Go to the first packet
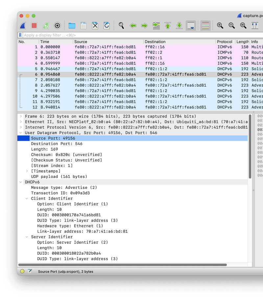Viewport: 263px width, 298px height. click(x=168, y=26)
